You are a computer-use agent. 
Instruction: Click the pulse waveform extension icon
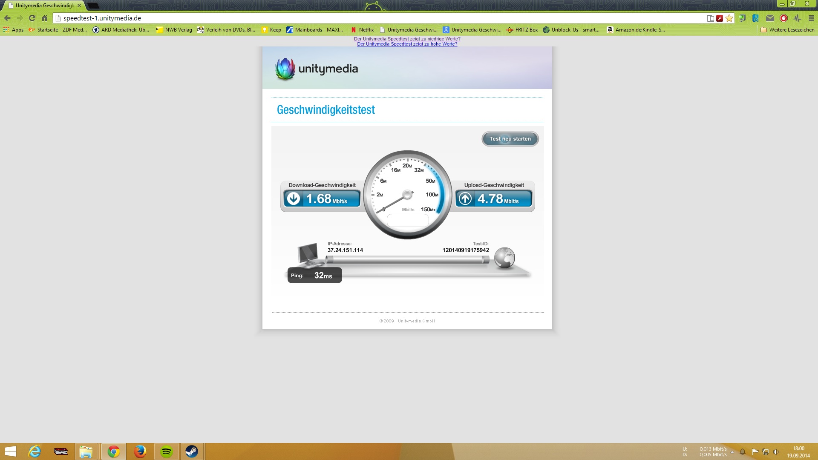798,18
